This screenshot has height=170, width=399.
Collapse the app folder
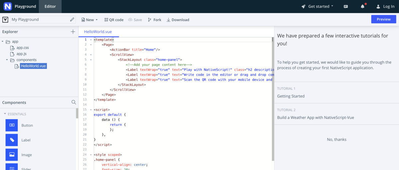(x=3, y=42)
